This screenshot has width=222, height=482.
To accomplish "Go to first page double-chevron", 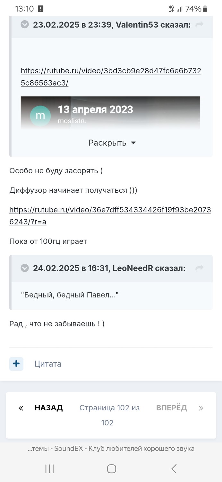I will coord(21,408).
